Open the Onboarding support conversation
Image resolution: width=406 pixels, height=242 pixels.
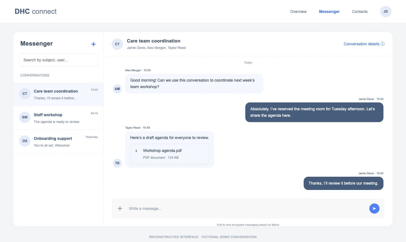coord(59,142)
